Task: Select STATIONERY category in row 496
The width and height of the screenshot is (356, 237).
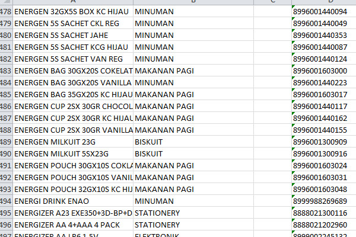Action: 193,225
